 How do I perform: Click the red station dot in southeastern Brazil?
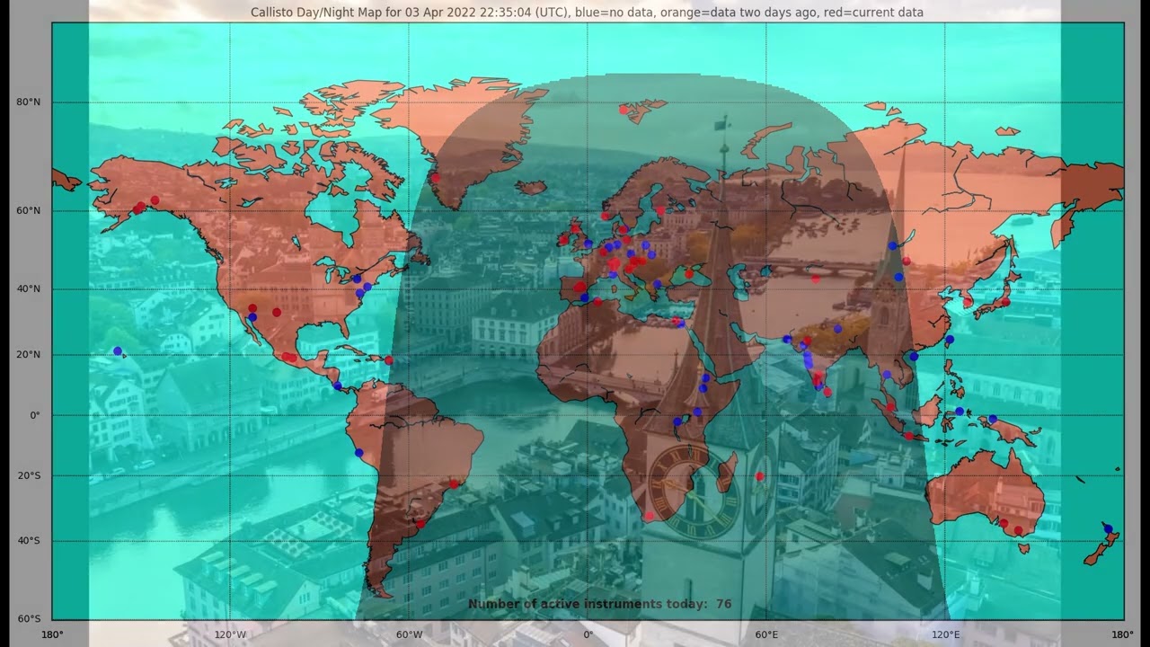point(454,484)
